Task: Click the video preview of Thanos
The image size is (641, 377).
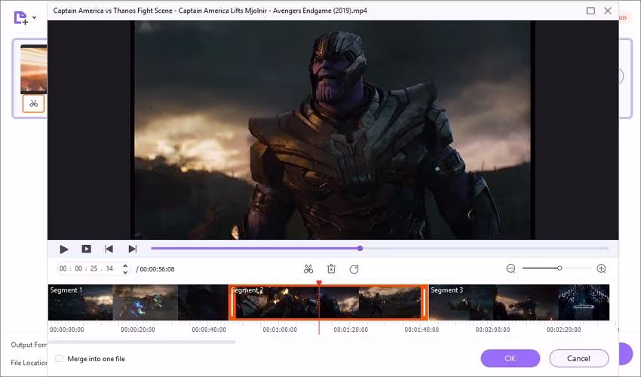Action: pyautogui.click(x=333, y=130)
